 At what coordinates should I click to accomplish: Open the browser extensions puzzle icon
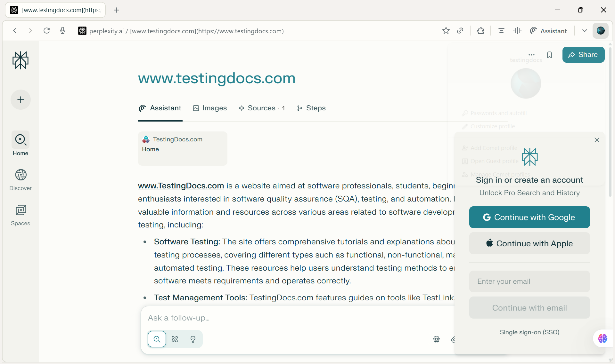point(480,31)
